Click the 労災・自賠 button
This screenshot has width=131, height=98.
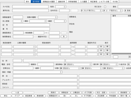(x=101, y=92)
